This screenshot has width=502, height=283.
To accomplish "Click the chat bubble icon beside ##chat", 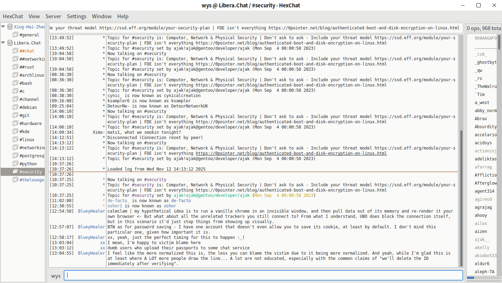I will (x=15, y=51).
